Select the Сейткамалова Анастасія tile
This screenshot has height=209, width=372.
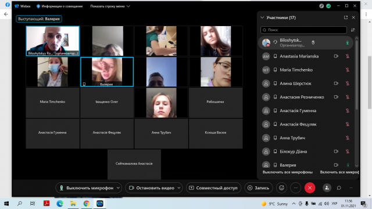coord(134,164)
